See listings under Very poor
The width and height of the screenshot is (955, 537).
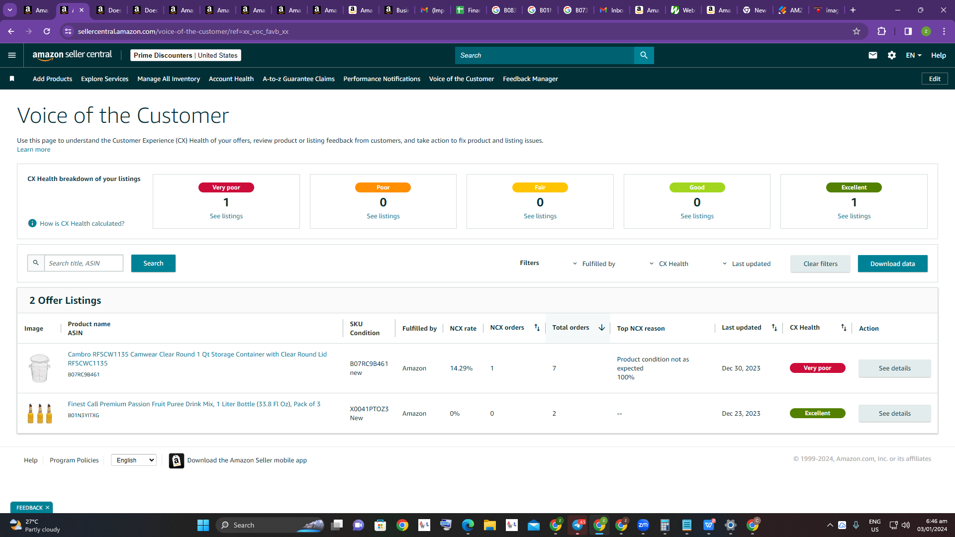click(226, 216)
